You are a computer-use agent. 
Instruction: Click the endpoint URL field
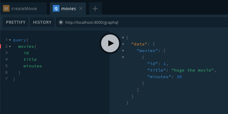click(142, 22)
